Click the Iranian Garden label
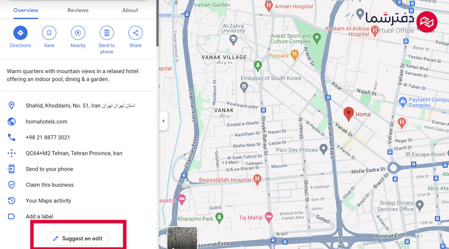Image resolution: width=449 pixels, height=249 pixels. pos(212,5)
